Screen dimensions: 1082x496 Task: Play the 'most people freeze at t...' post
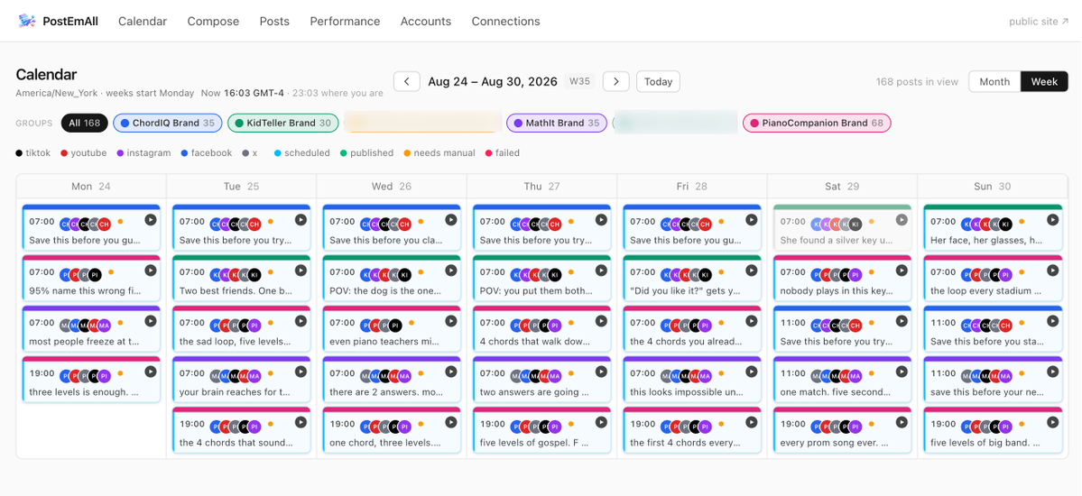(151, 321)
